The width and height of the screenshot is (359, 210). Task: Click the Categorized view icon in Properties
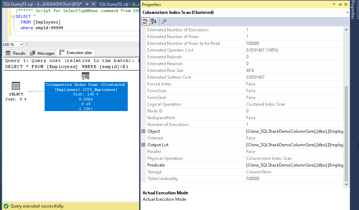(146, 21)
